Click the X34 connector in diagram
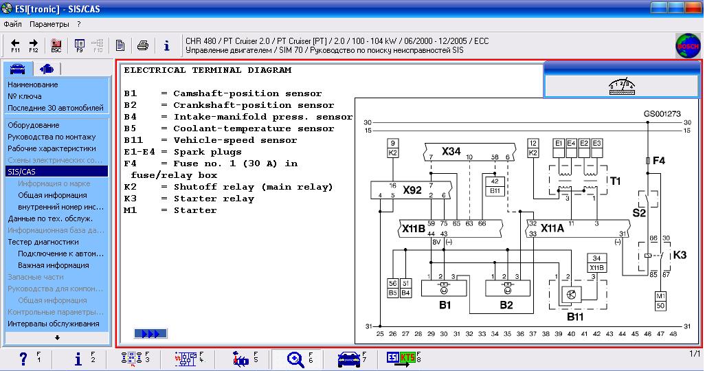 (469, 152)
